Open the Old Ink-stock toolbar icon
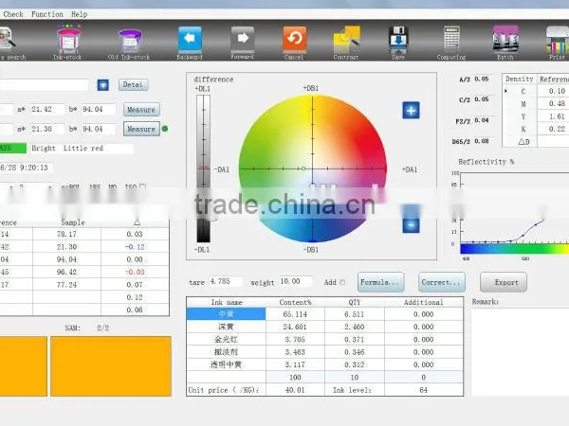 coord(129,44)
